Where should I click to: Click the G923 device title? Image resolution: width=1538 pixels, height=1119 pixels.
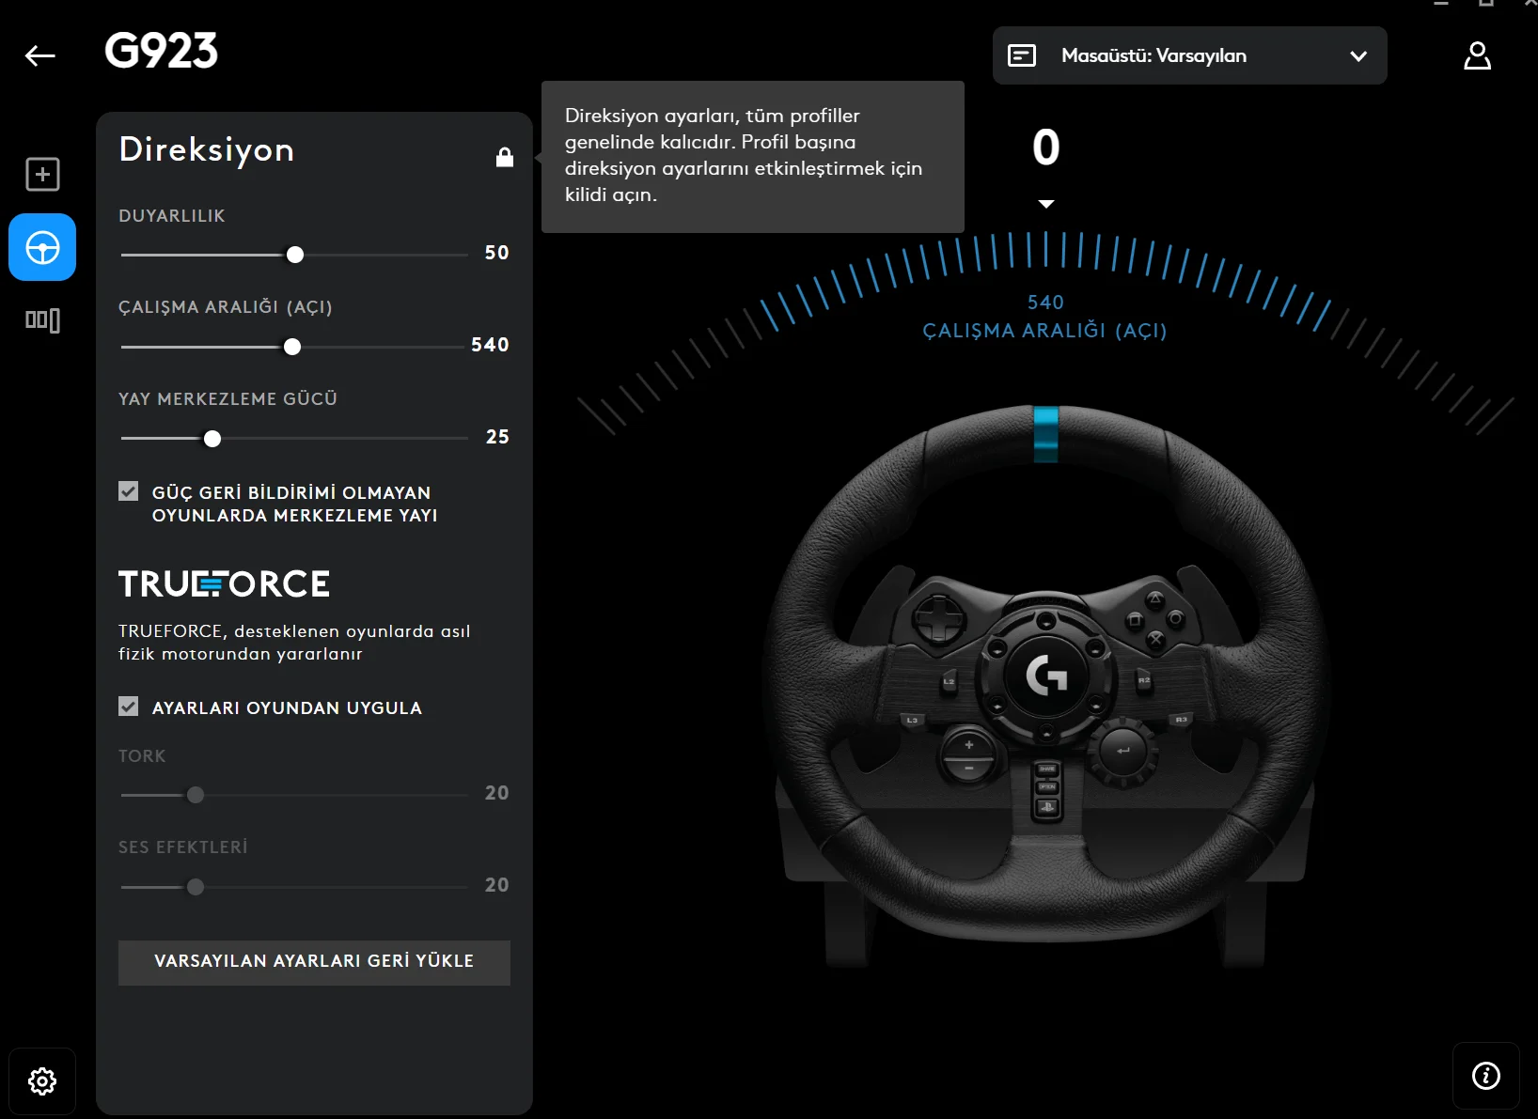point(161,51)
